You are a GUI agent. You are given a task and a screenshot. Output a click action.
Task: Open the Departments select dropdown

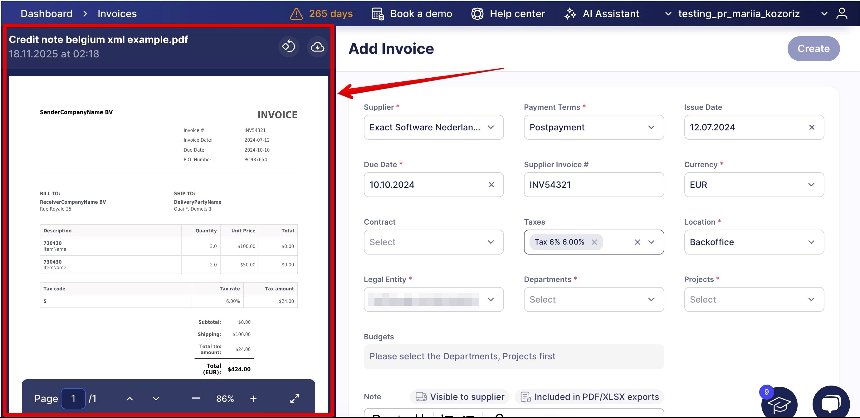pyautogui.click(x=594, y=299)
